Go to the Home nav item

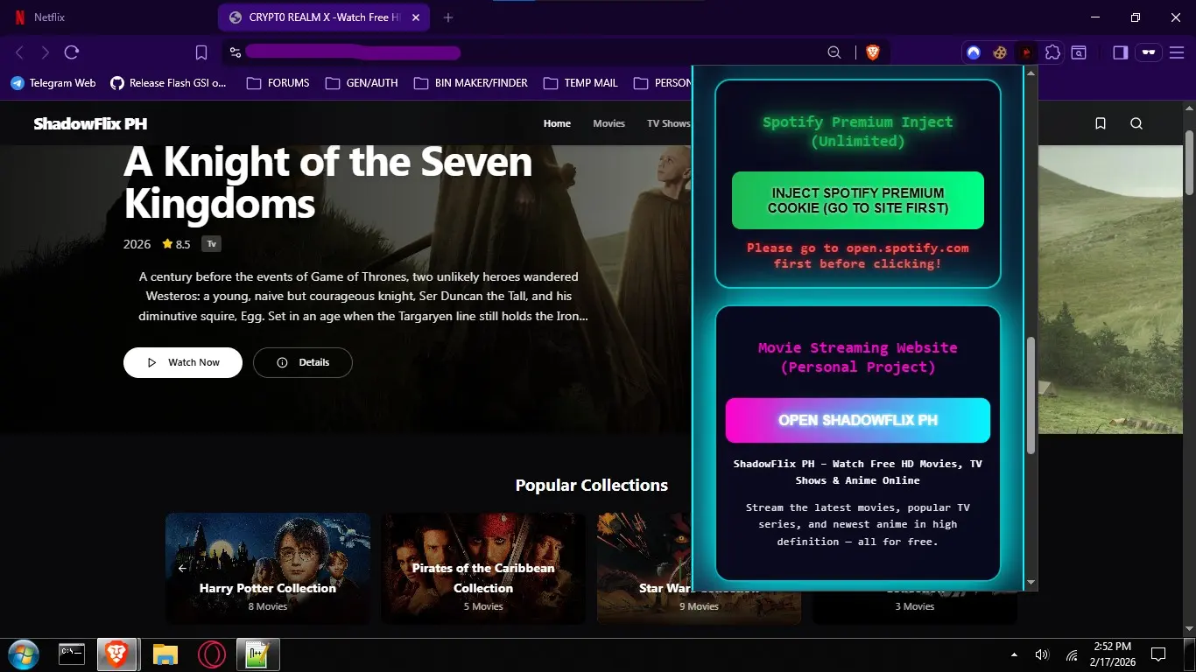click(x=557, y=123)
